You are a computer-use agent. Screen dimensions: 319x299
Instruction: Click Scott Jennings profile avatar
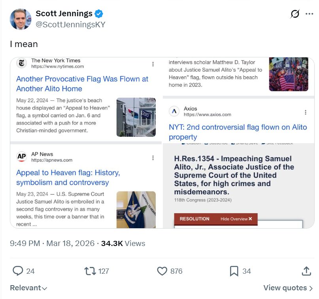21,19
